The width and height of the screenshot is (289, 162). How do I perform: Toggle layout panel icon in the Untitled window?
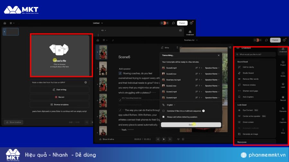coord(180,30)
